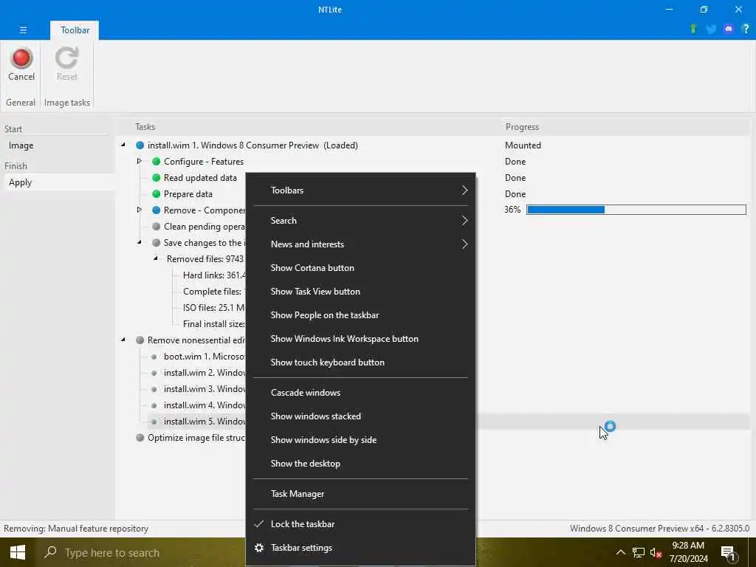Click gray dot of Optimize image file structure

(x=140, y=438)
